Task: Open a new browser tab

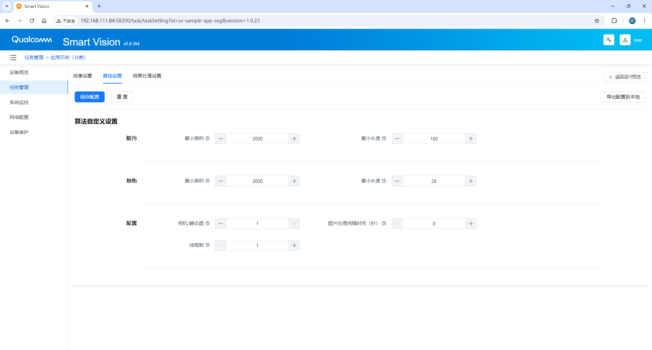Action: (x=99, y=6)
